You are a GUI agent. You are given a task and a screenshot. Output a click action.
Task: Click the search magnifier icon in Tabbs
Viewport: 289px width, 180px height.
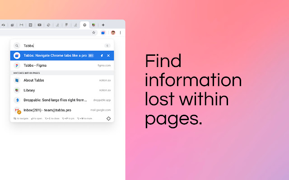coord(17,46)
